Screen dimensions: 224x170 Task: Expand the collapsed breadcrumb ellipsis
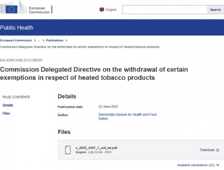(x=39, y=41)
